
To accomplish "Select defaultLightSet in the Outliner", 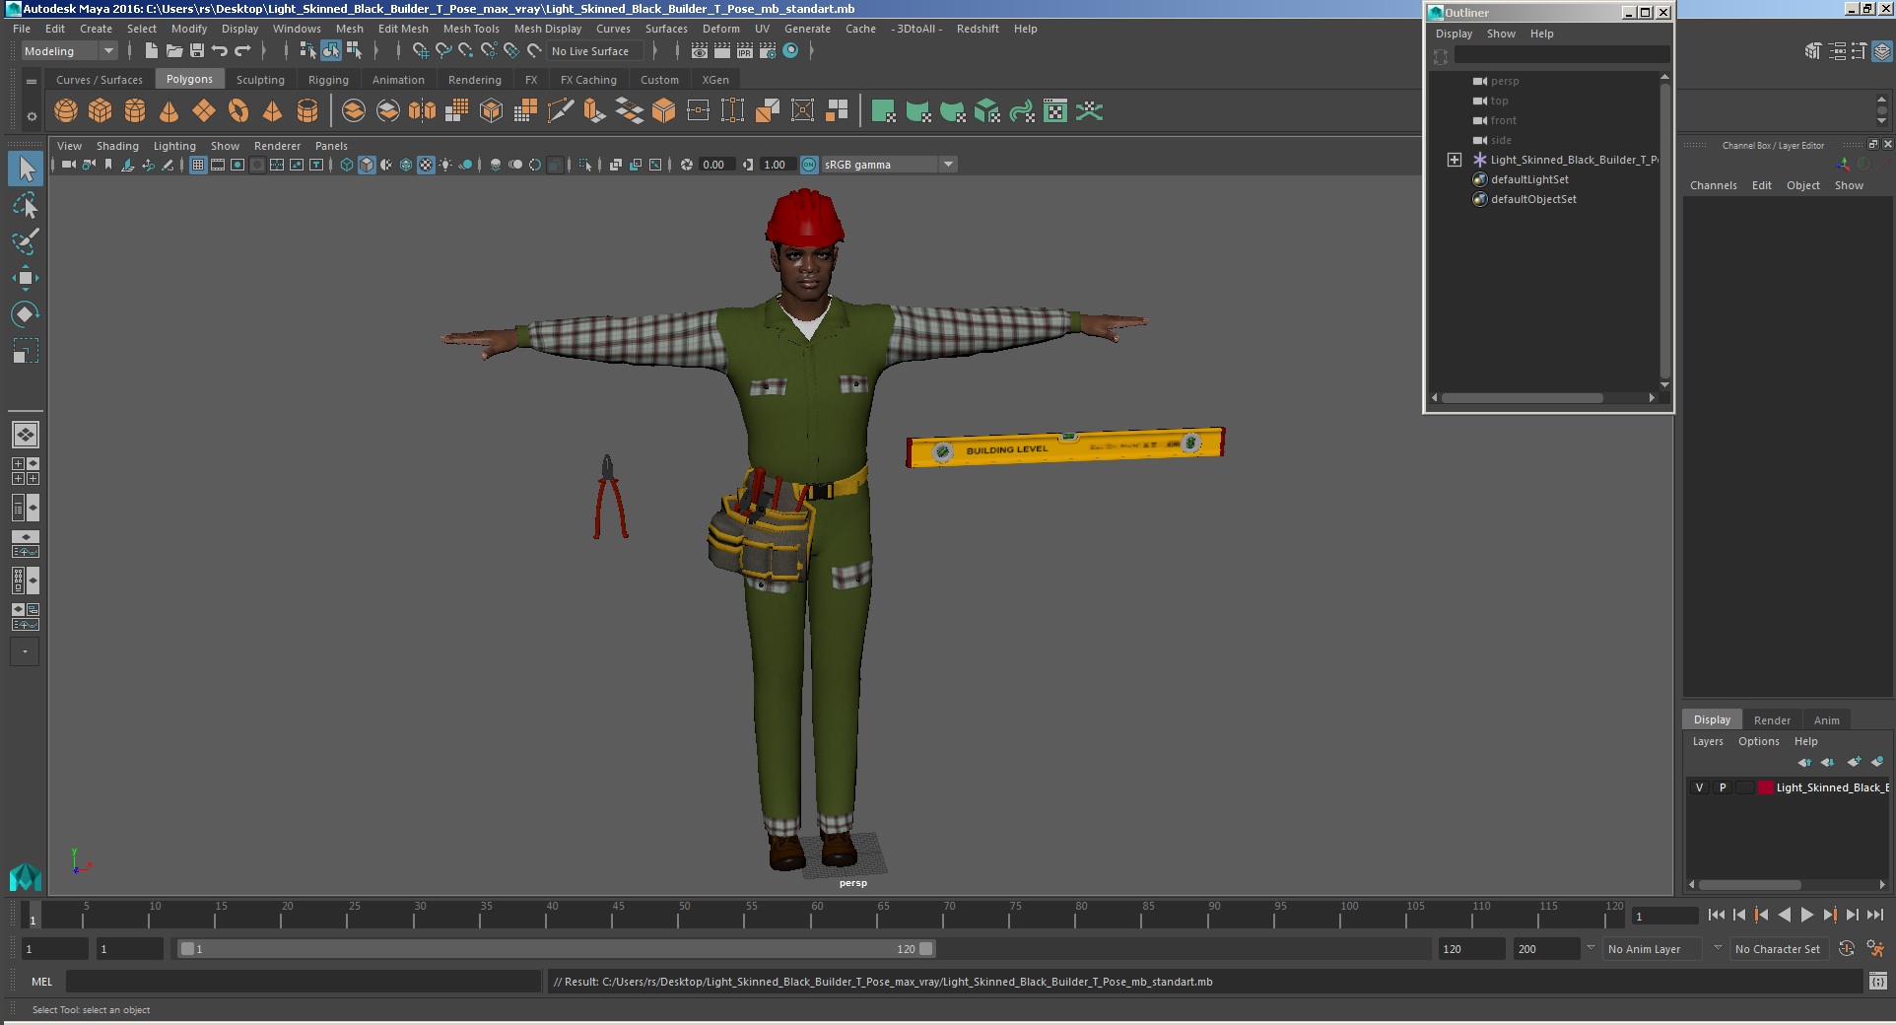I will pyautogui.click(x=1529, y=179).
